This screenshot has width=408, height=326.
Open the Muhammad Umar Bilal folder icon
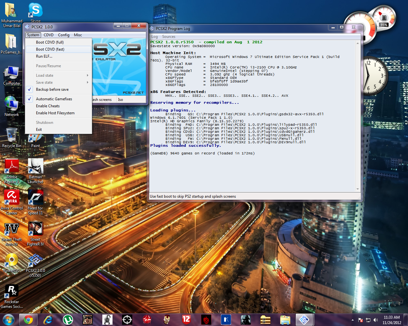[x=12, y=15]
